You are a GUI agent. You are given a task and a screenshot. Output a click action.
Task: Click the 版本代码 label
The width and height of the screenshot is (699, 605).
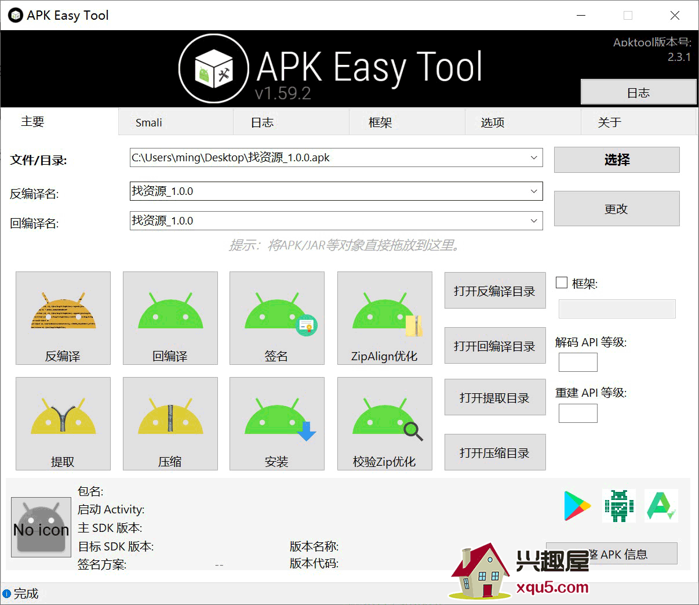click(314, 563)
